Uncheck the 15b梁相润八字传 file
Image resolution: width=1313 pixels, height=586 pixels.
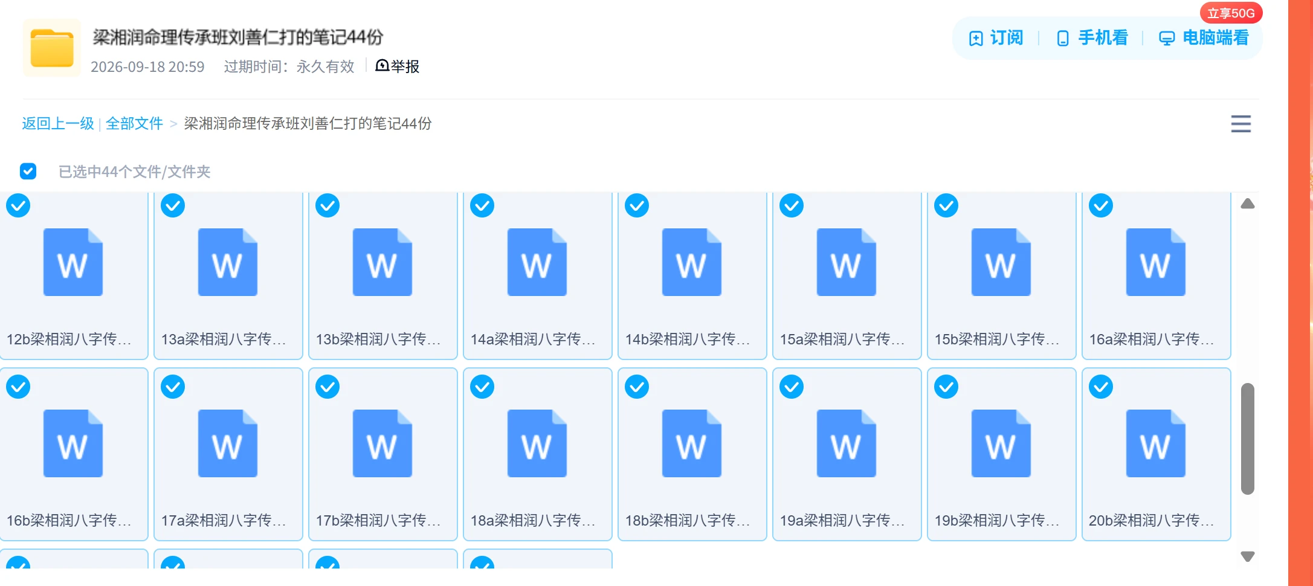[946, 205]
